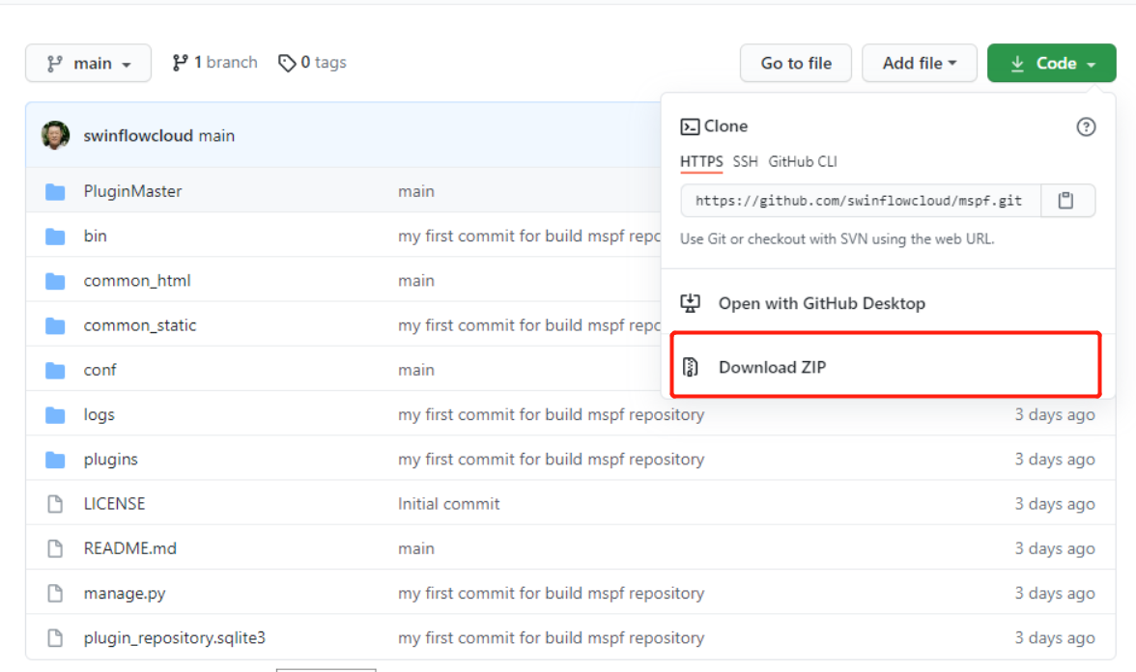Switch to the SSH clone tab
This screenshot has width=1136, height=672.
point(745,161)
